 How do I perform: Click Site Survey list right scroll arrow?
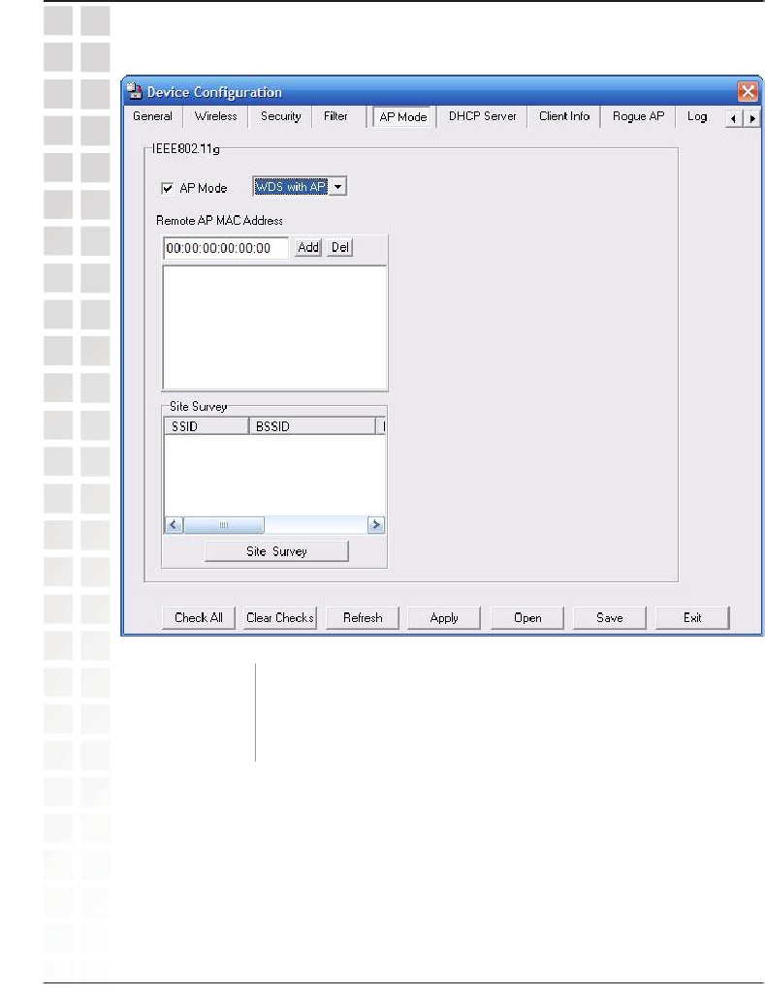click(376, 524)
